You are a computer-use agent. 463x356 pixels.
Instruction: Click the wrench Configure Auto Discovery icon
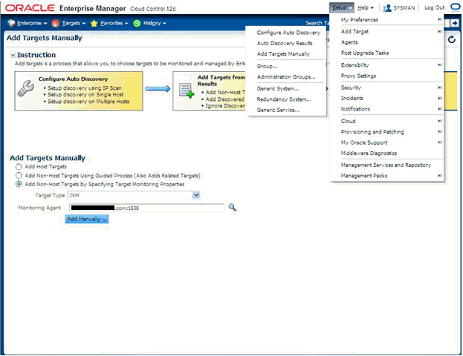[x=26, y=88]
